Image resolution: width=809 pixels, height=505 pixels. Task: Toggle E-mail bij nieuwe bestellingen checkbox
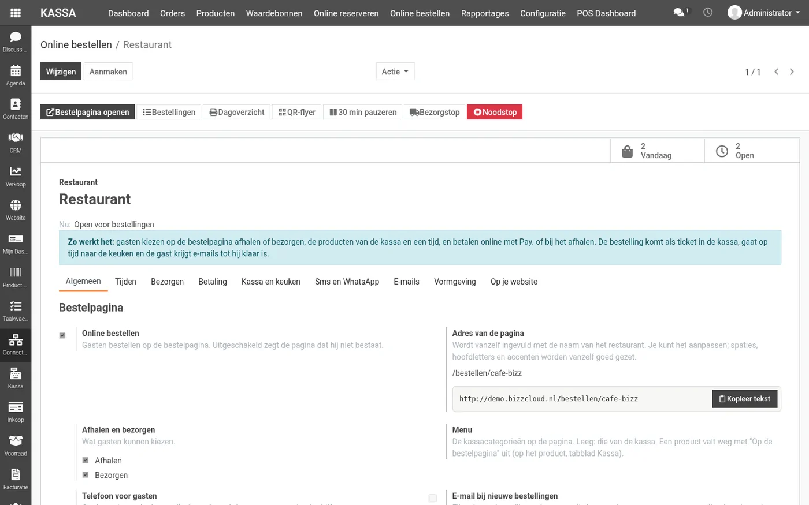pyautogui.click(x=432, y=498)
